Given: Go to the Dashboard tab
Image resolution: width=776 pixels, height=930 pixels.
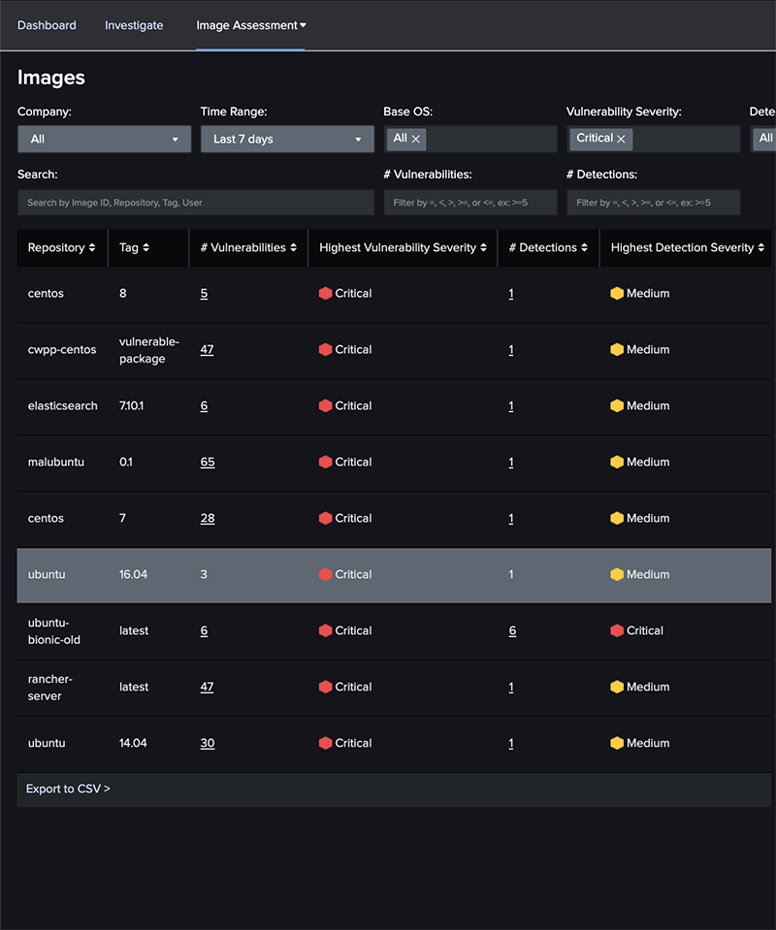Looking at the screenshot, I should [47, 26].
